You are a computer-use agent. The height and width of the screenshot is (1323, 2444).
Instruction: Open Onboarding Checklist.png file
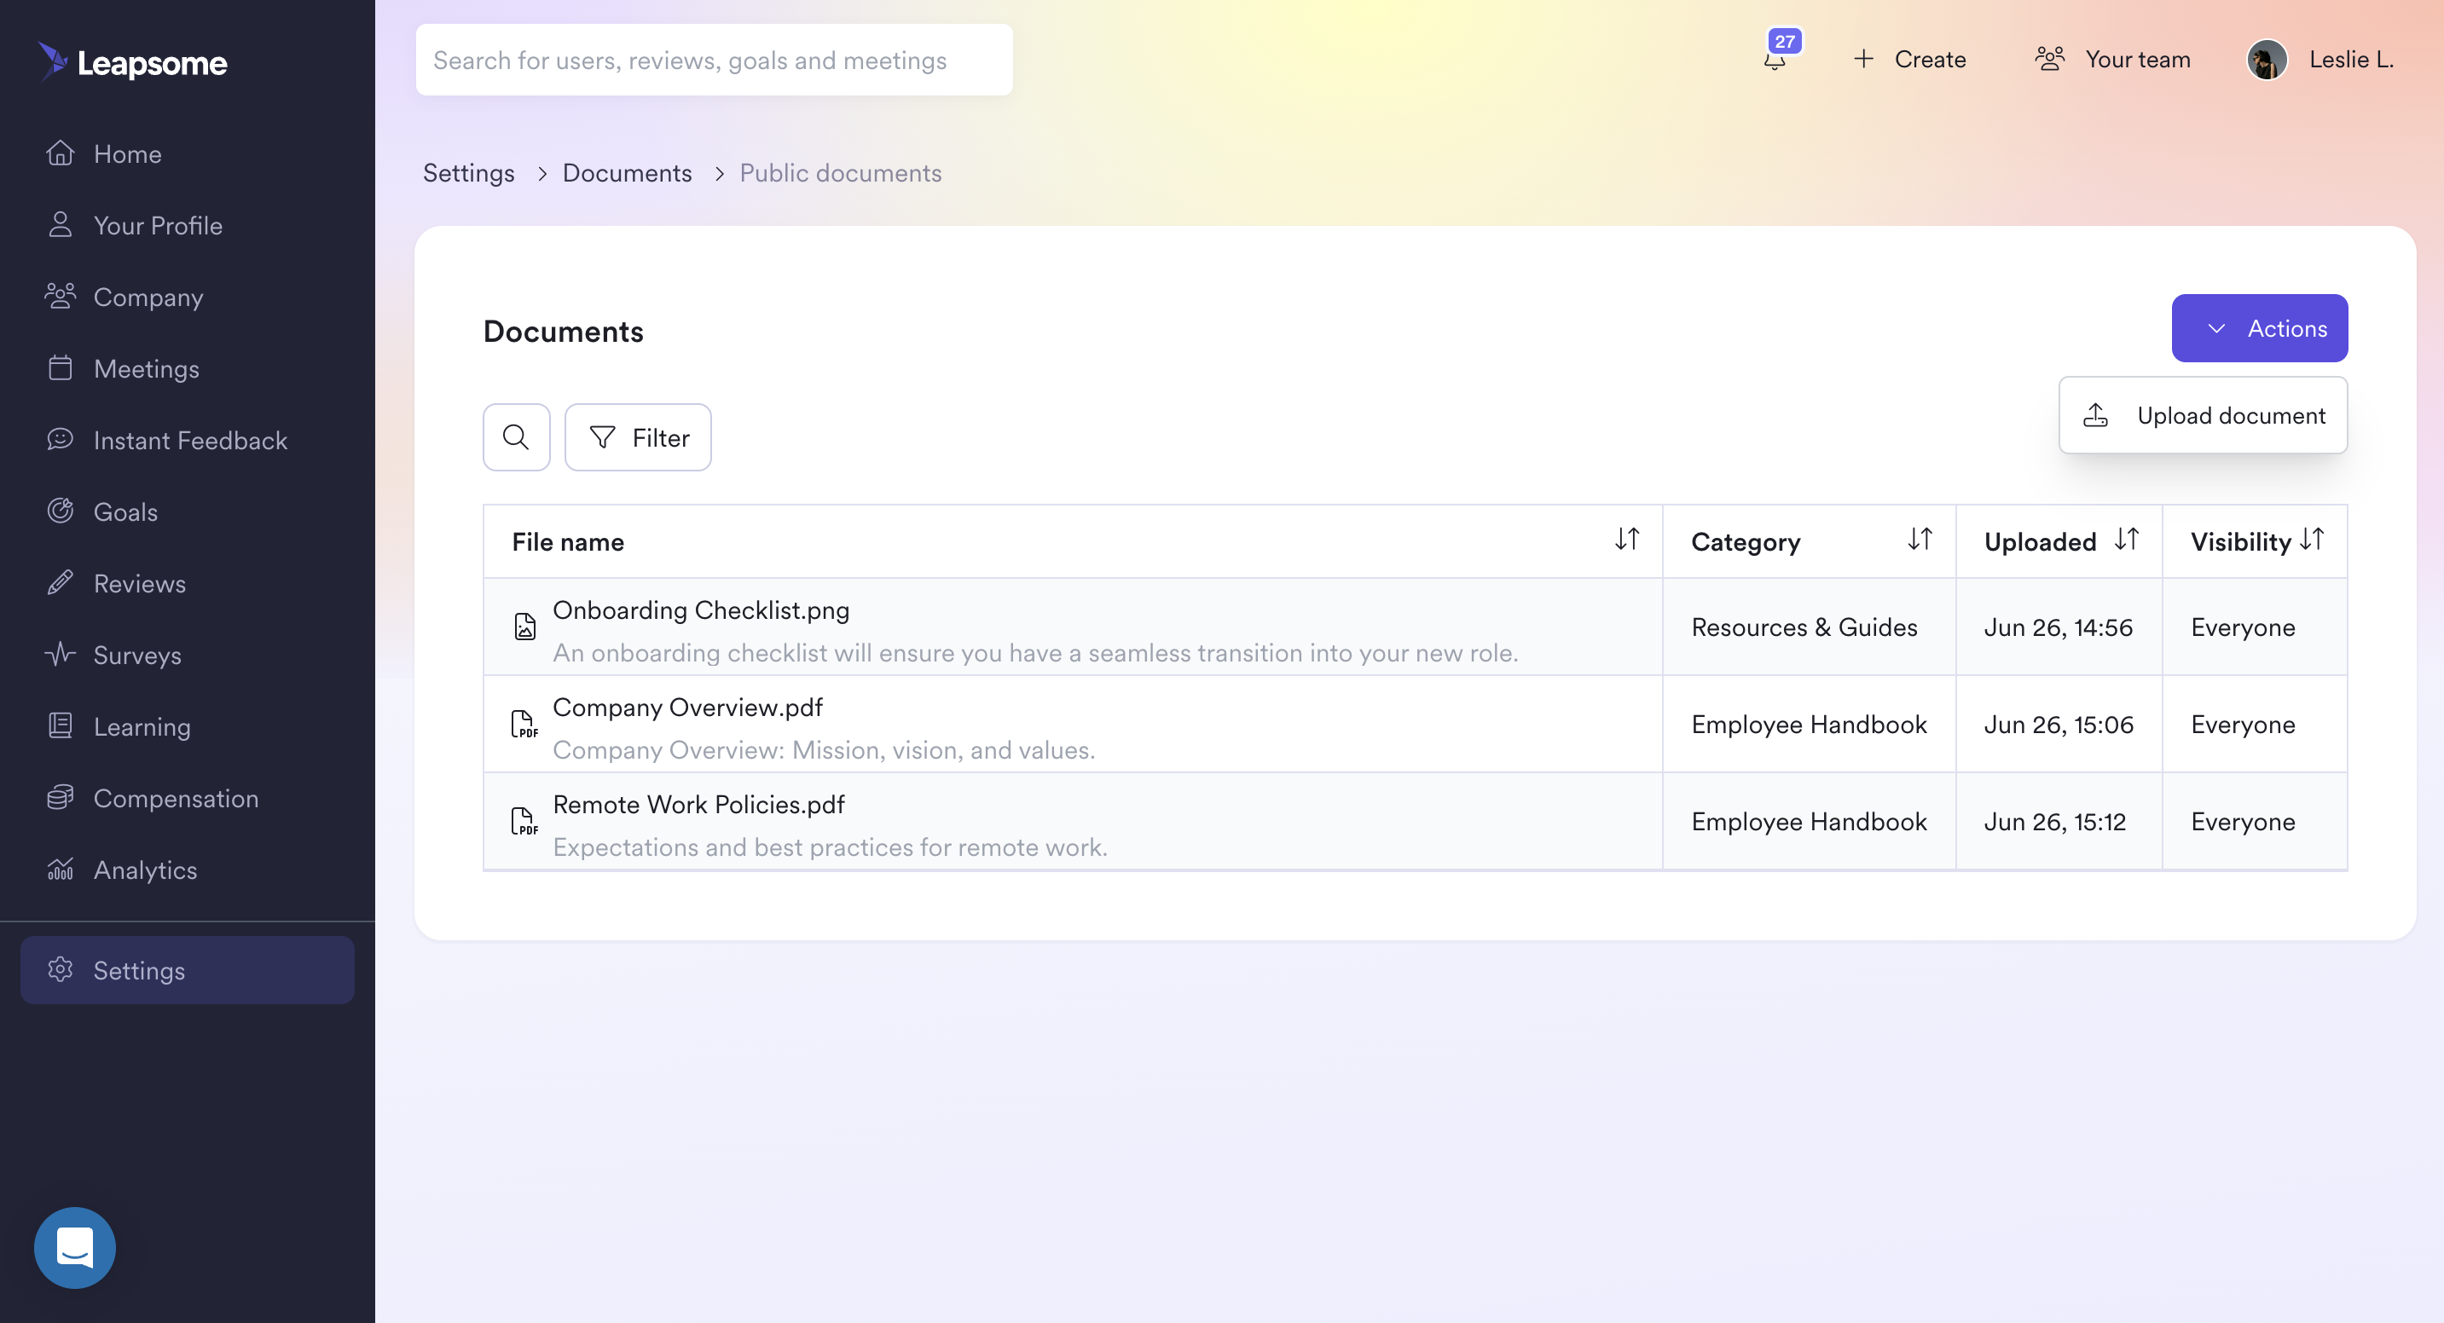(700, 610)
